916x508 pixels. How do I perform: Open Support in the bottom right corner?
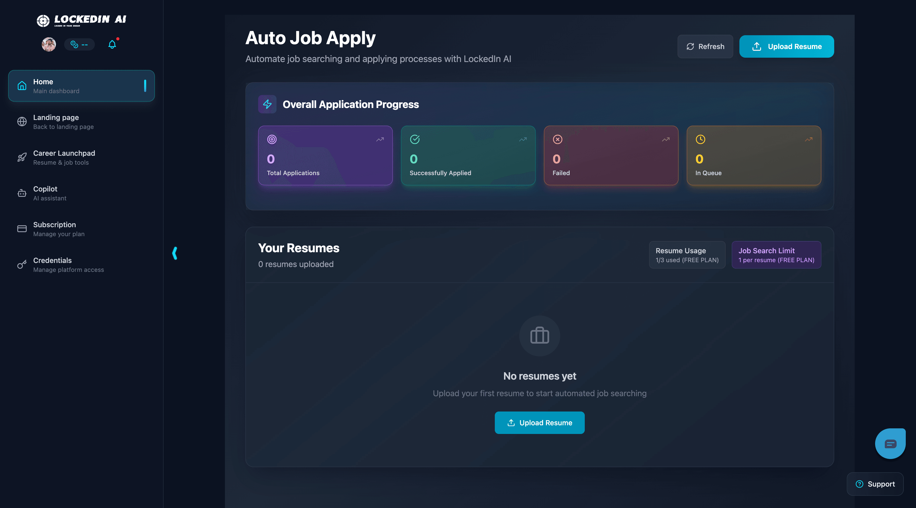coord(875,484)
